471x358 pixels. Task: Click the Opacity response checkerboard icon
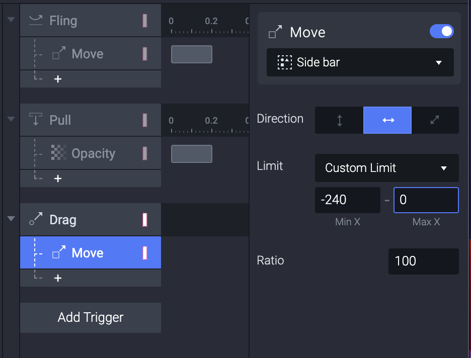[x=59, y=153]
